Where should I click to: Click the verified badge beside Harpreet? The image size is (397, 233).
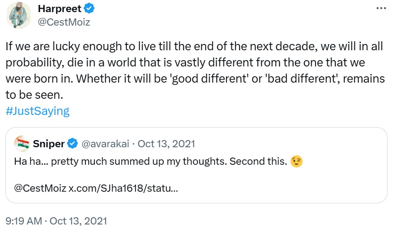[x=89, y=9]
